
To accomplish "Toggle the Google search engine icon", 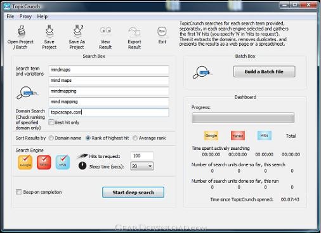I will tap(25, 162).
